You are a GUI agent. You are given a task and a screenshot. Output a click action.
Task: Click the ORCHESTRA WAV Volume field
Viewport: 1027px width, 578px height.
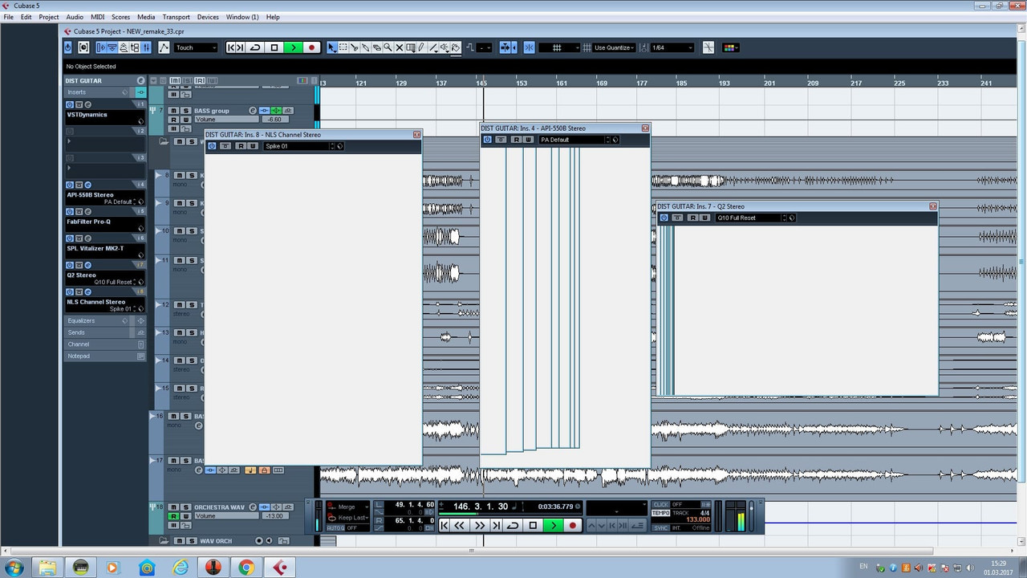[x=227, y=516]
